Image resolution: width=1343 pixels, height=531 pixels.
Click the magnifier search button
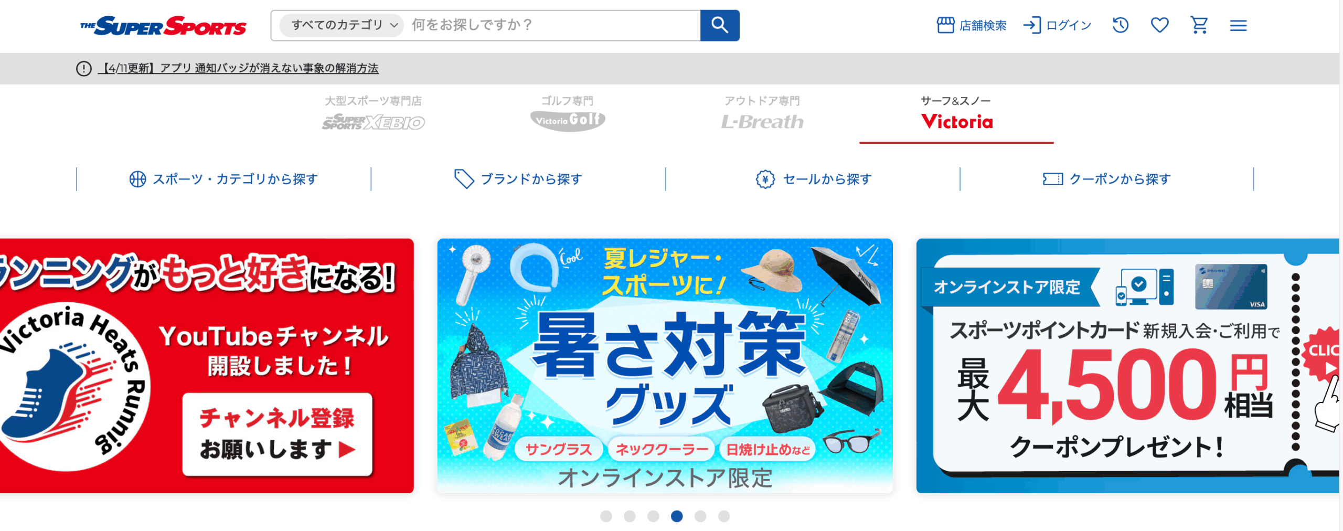pyautogui.click(x=719, y=25)
